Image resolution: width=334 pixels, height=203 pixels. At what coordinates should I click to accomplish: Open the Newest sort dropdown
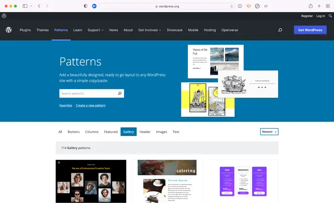[269, 132]
